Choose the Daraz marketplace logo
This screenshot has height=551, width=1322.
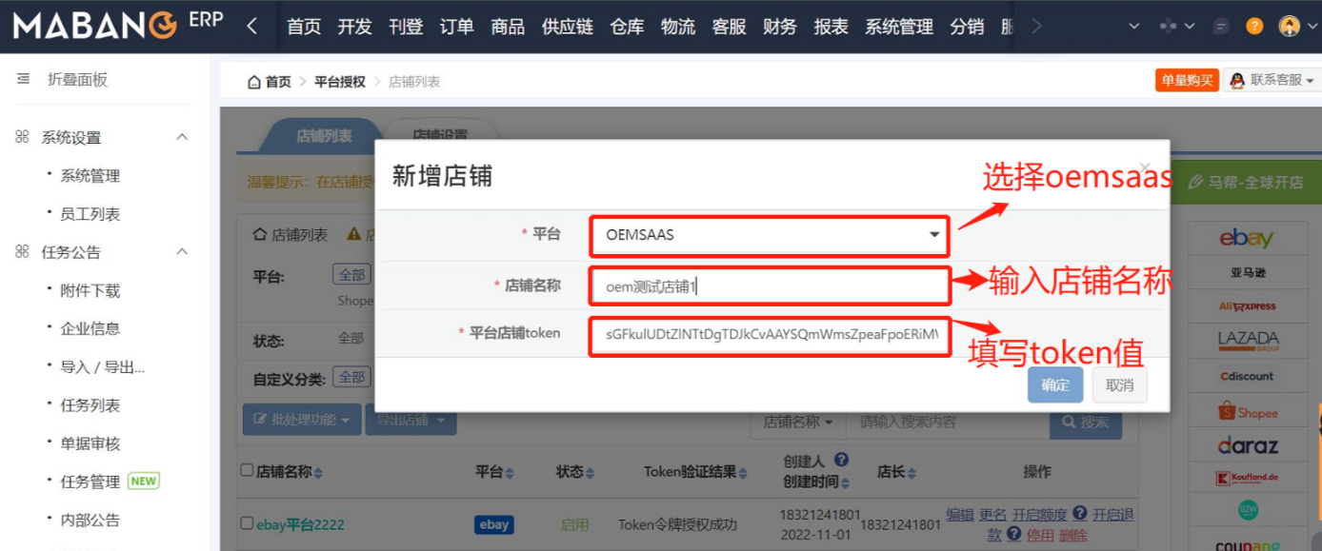pos(1248,445)
